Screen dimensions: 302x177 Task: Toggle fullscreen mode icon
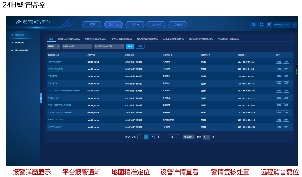261,25
